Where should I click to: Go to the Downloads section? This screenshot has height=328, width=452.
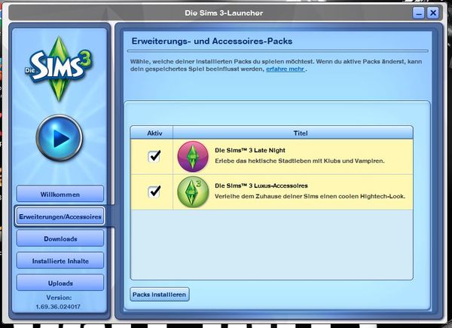click(x=60, y=238)
